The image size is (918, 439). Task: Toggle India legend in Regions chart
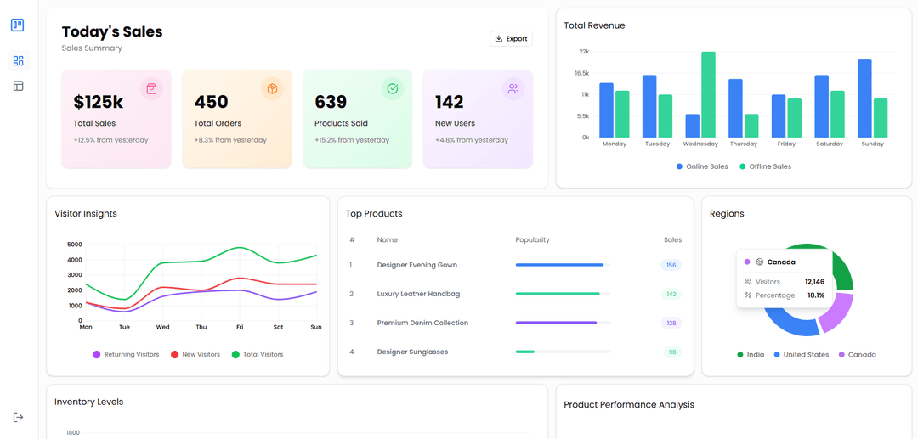point(751,354)
